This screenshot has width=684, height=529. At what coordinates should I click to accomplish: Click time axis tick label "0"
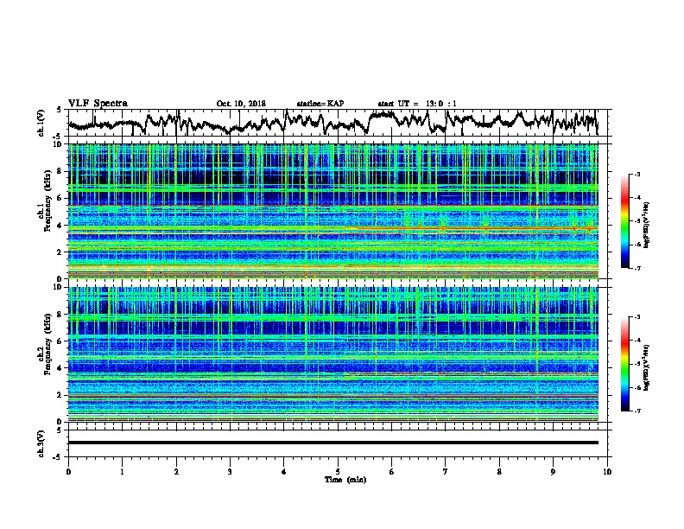click(68, 472)
